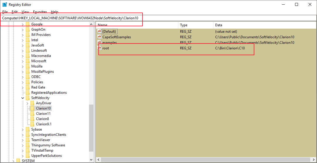Viewport: 317px width, 163px height.
Task: Select the (Default) value icon
Action: 100,31
